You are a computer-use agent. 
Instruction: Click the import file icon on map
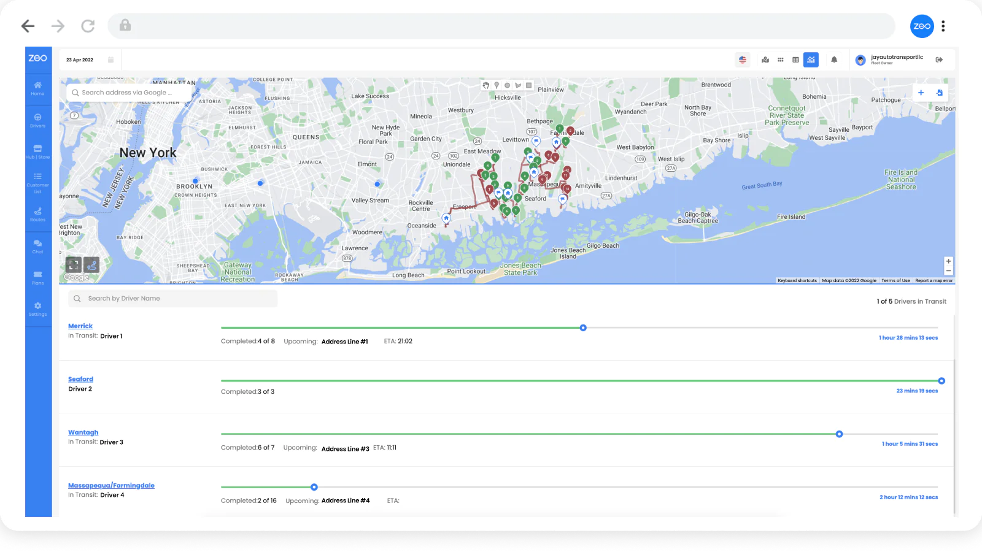point(940,93)
